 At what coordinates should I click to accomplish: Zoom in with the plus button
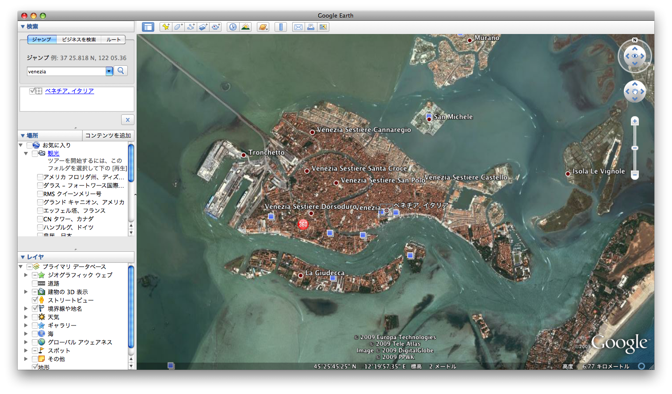pos(635,121)
